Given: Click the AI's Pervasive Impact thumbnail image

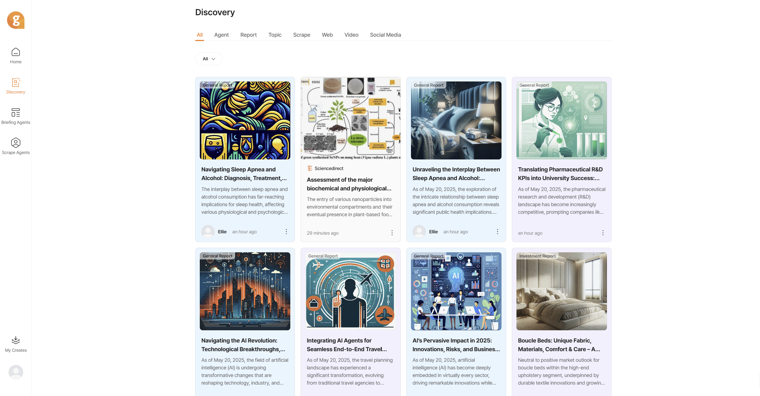Looking at the screenshot, I should point(456,291).
